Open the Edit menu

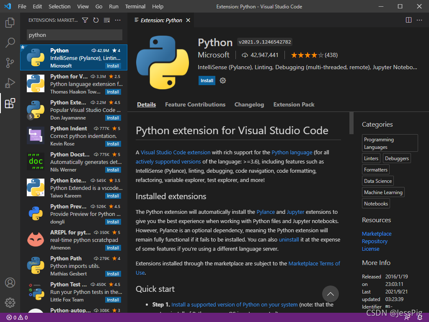pyautogui.click(x=37, y=6)
